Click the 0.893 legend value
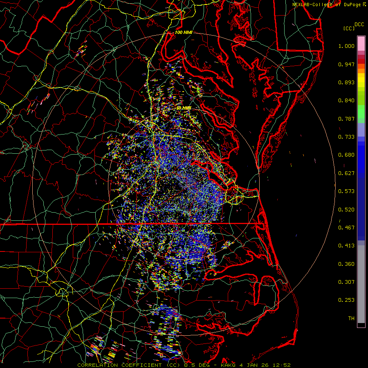This screenshot has height=368, width=368. point(346,82)
